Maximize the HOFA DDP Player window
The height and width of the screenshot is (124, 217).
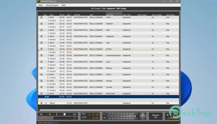pos(170,1)
